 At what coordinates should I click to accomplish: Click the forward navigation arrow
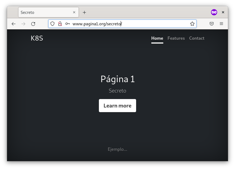click(x=23, y=24)
